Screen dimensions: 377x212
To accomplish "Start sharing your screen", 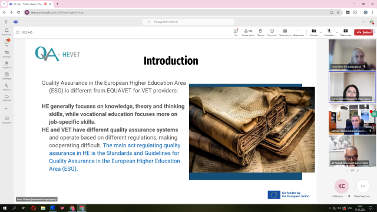I will click(346, 32).
